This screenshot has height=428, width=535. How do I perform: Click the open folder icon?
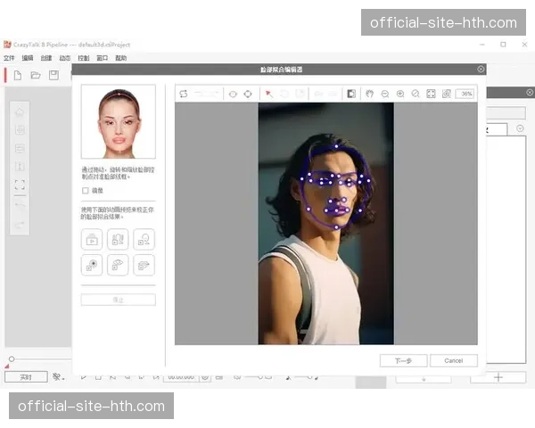[x=36, y=75]
